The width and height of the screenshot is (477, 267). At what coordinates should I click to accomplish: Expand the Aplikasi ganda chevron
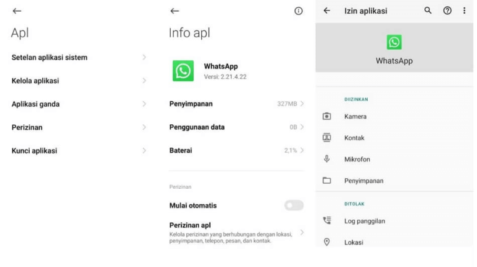tap(144, 104)
